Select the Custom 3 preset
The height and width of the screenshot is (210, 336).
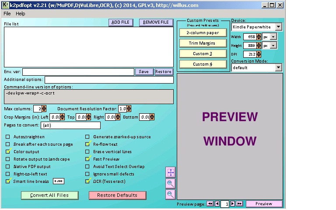coord(203,54)
